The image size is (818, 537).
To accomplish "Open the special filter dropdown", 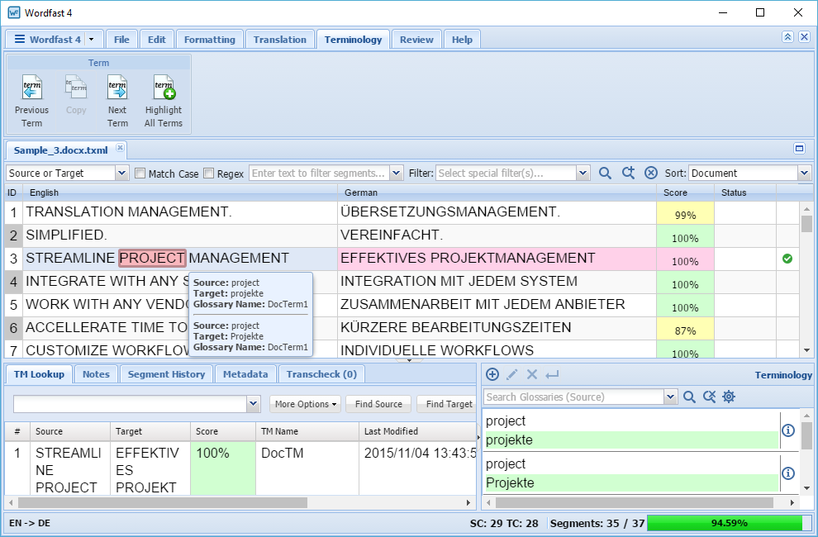I will 583,173.
